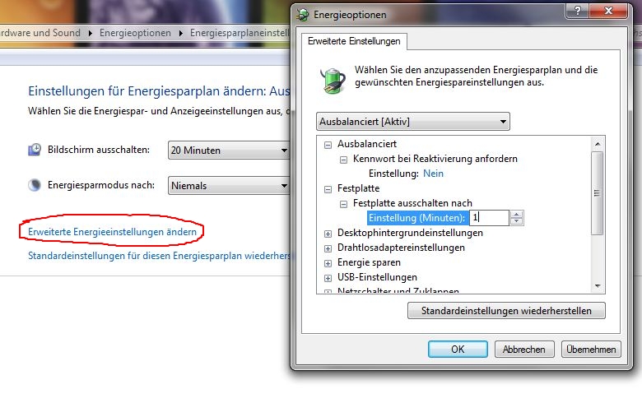Click the help question mark button
Image resolution: width=642 pixels, height=403 pixels.
point(577,11)
